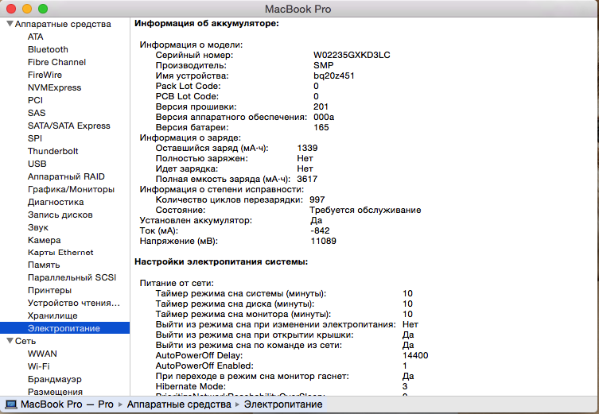The image size is (599, 414).
Task: Click Информация об аккумуляторе heading
Action: tap(207, 23)
